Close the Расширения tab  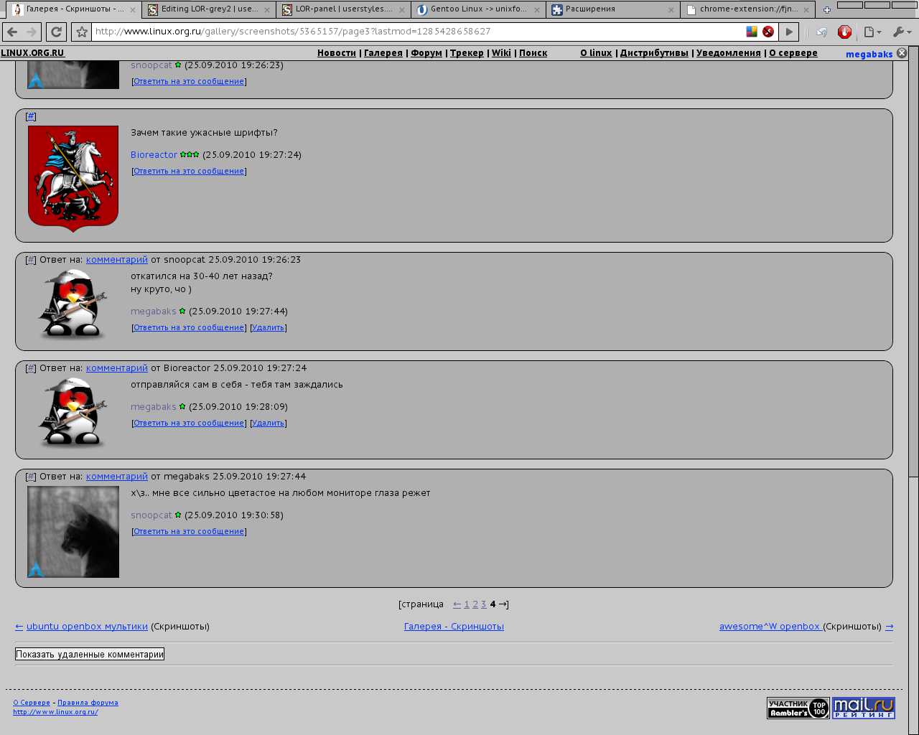click(671, 10)
